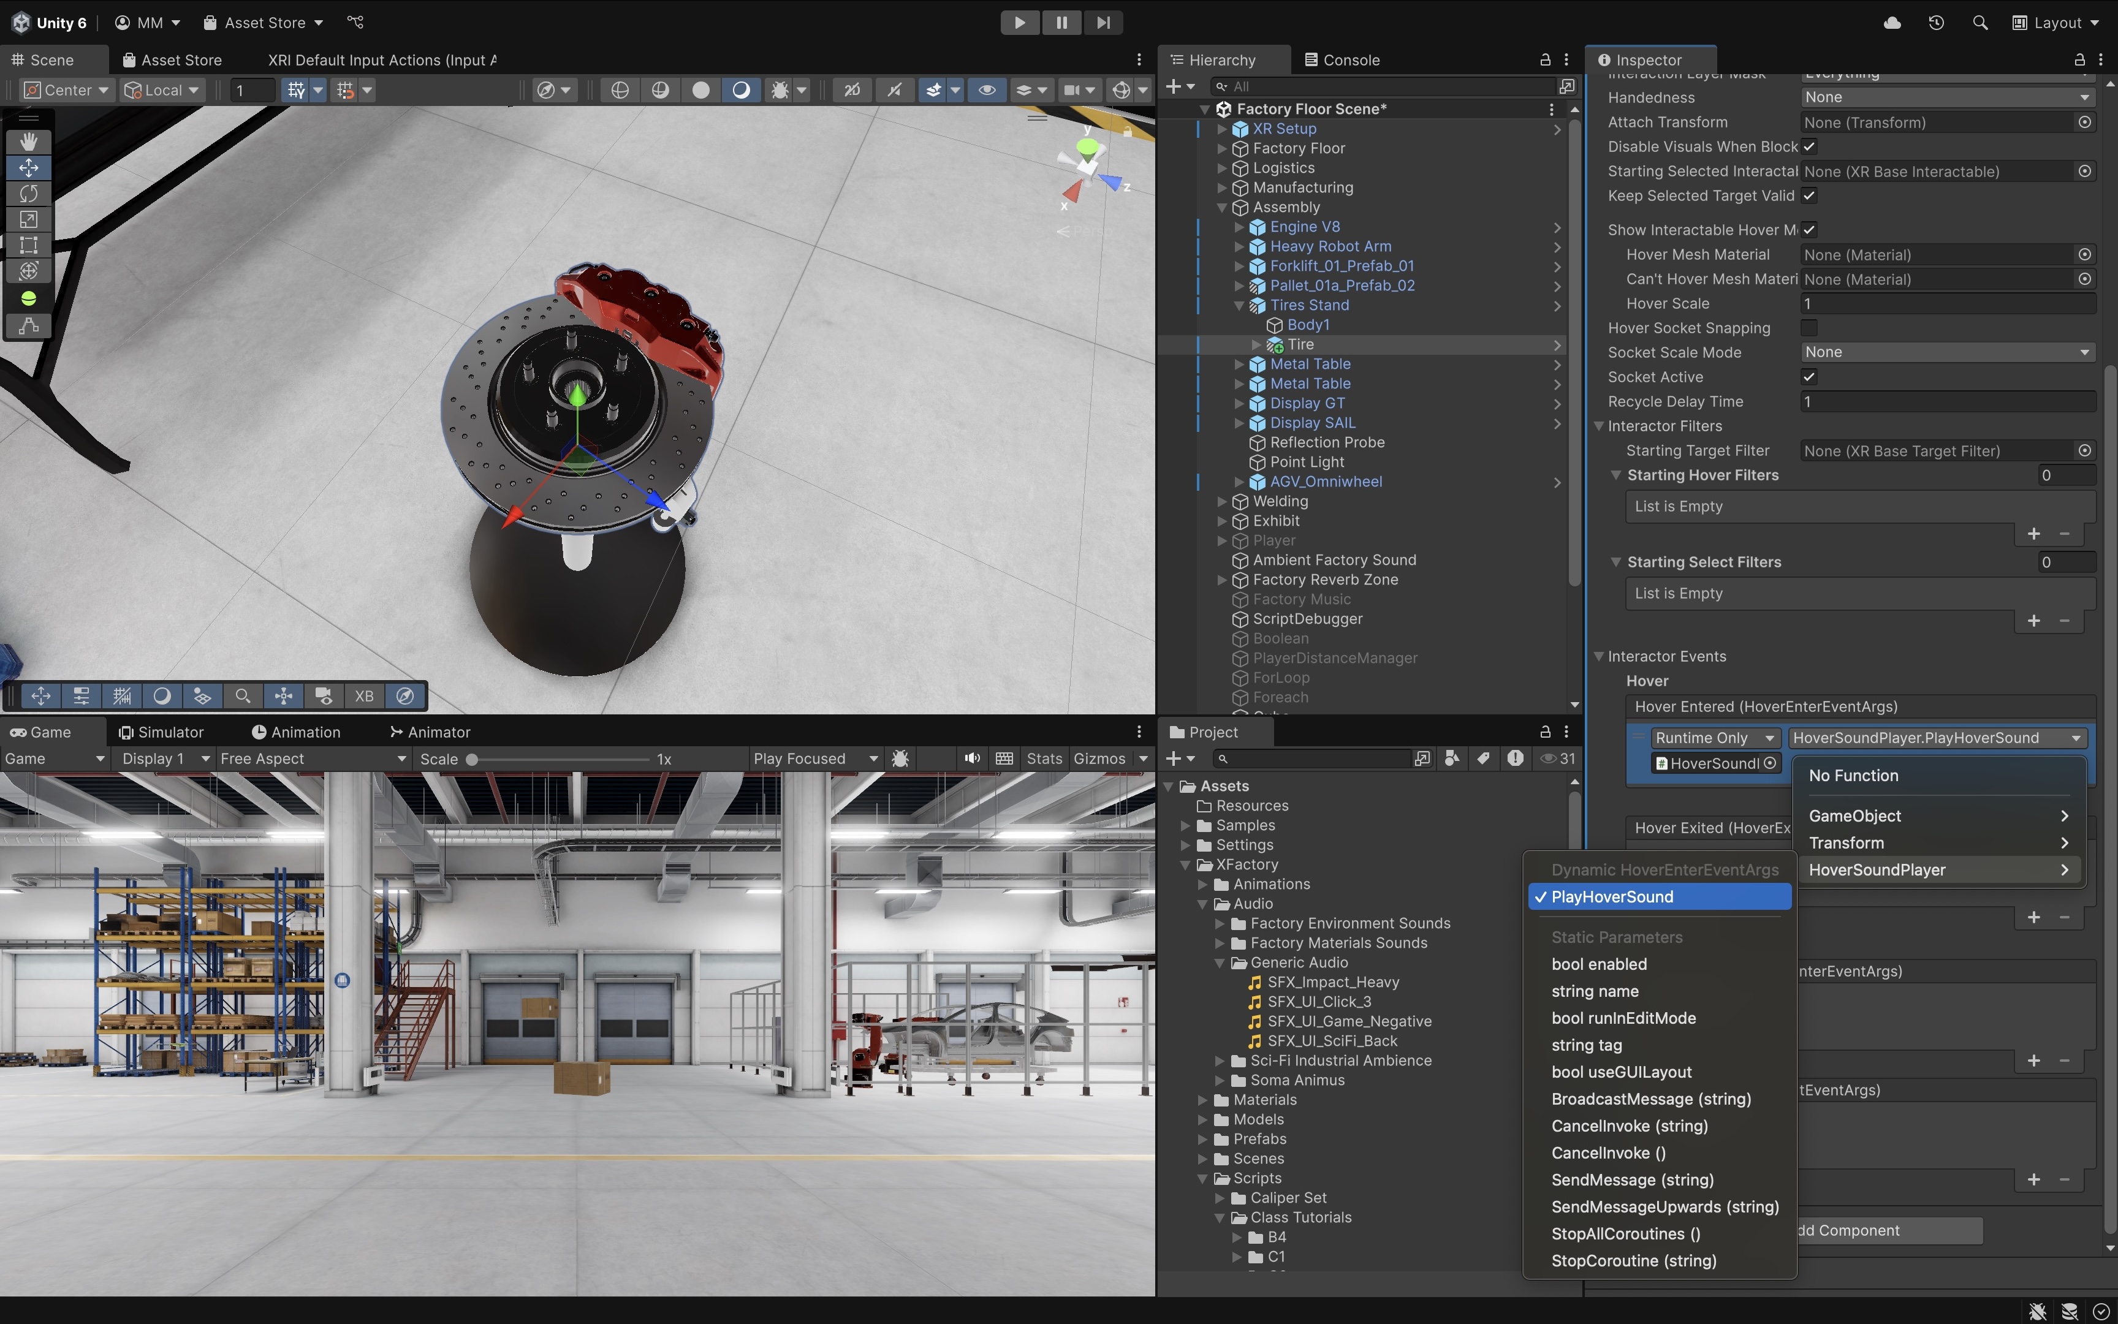Uncheck Keep Selected Target Valid
This screenshot has height=1324, width=2118.
tap(1809, 195)
